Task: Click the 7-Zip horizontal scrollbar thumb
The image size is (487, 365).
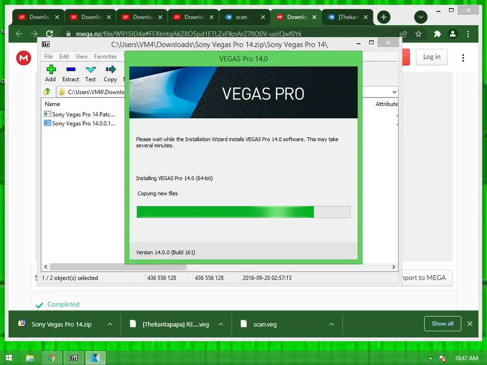Action: 118,267
